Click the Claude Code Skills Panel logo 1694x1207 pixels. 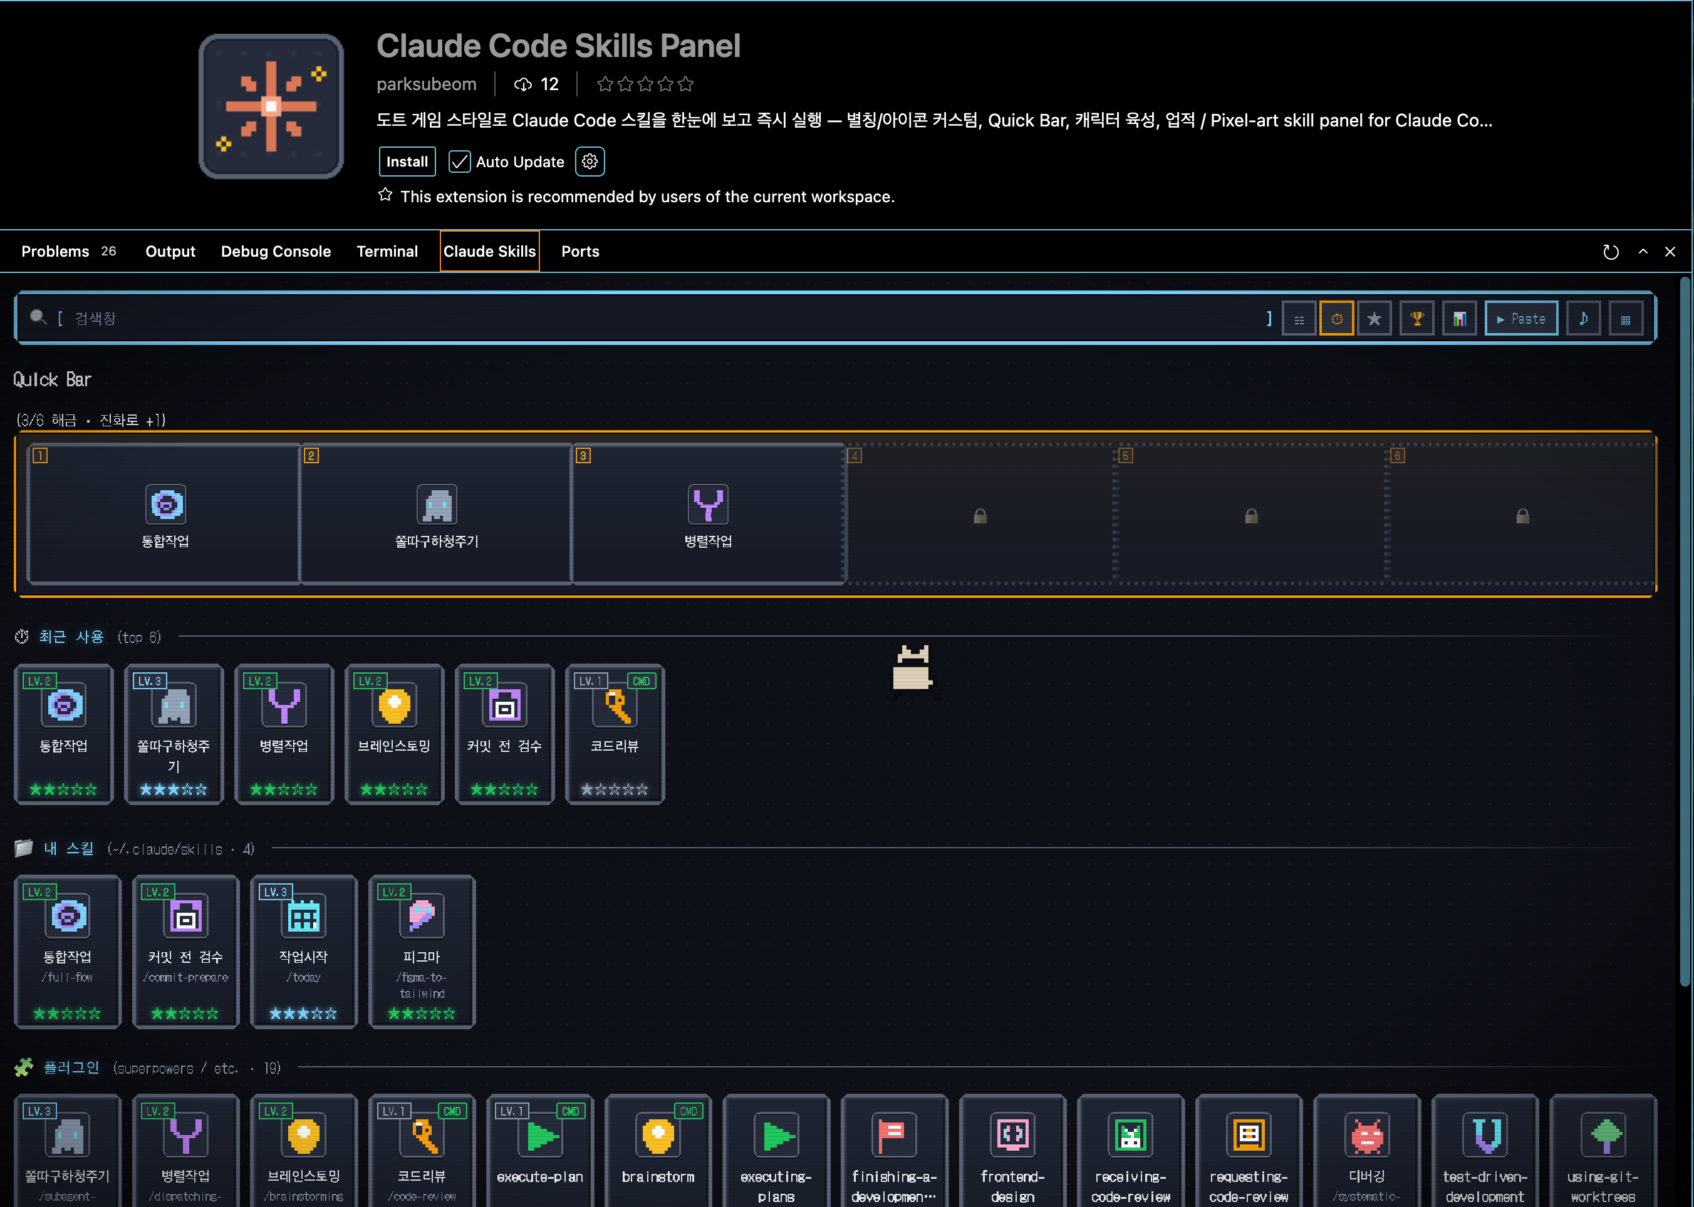point(271,106)
